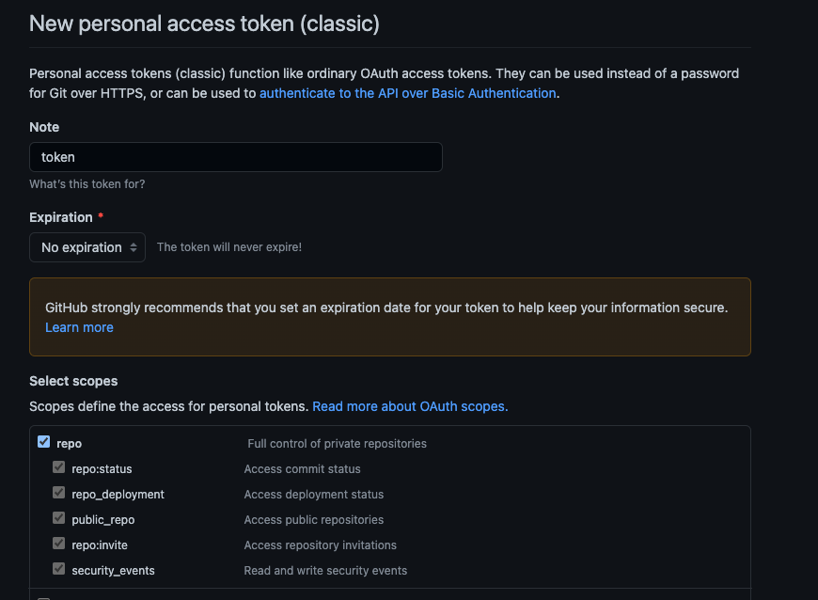This screenshot has height=600, width=818.
Task: Open Read more about OAuth scopes
Action: (410, 406)
